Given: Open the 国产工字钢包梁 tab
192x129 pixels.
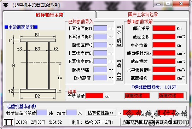Looking at the screenshot, I should (143, 14).
